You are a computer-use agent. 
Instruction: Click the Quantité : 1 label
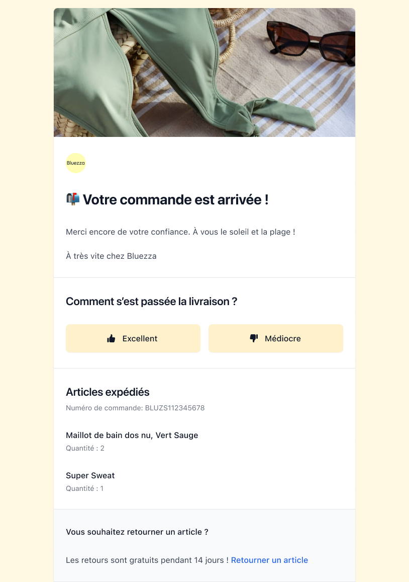[84, 488]
